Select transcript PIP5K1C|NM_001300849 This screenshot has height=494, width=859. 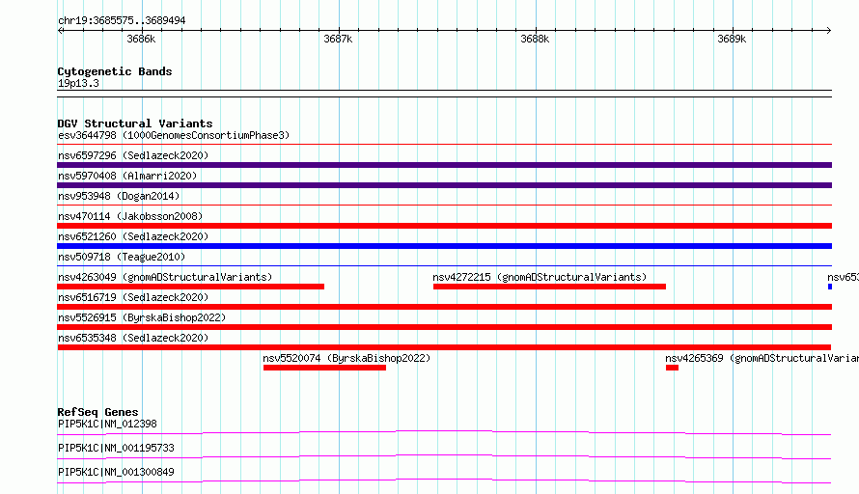pos(116,472)
